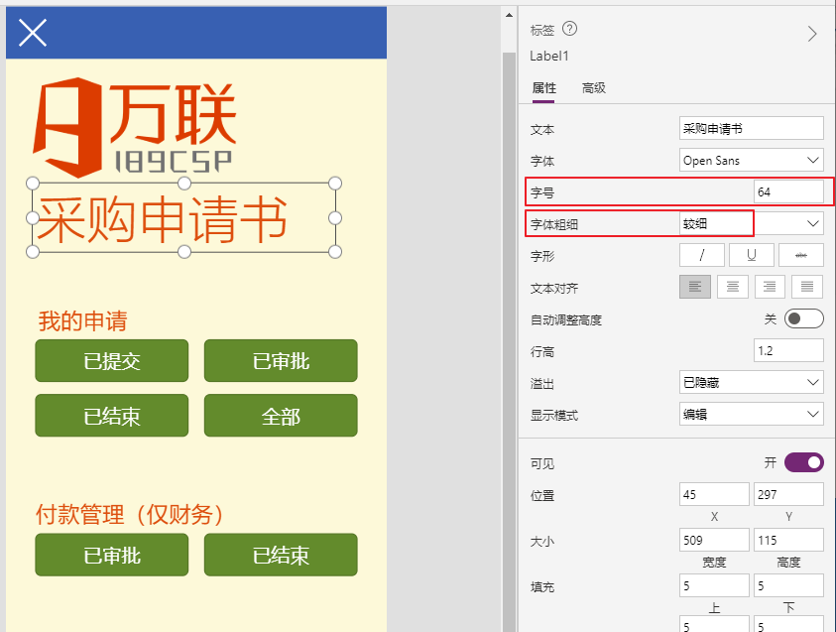Turn on auto-adjust height toggle

click(803, 318)
